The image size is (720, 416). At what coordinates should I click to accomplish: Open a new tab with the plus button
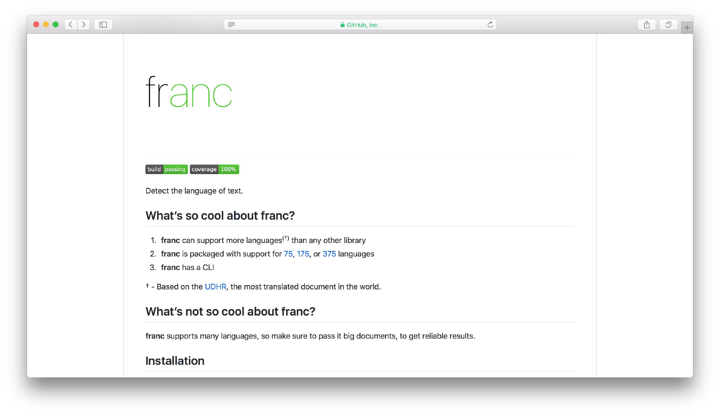687,28
